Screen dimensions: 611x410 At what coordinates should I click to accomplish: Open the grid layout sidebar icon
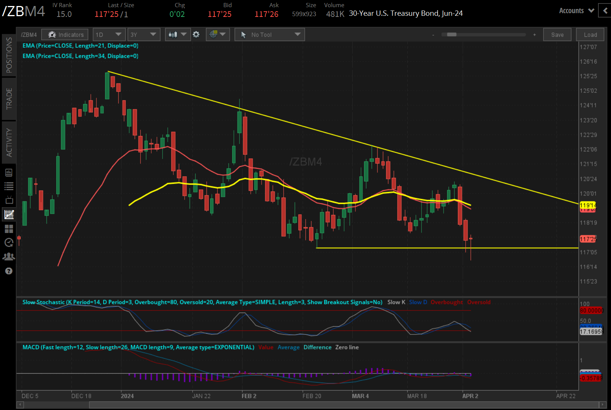(x=9, y=228)
